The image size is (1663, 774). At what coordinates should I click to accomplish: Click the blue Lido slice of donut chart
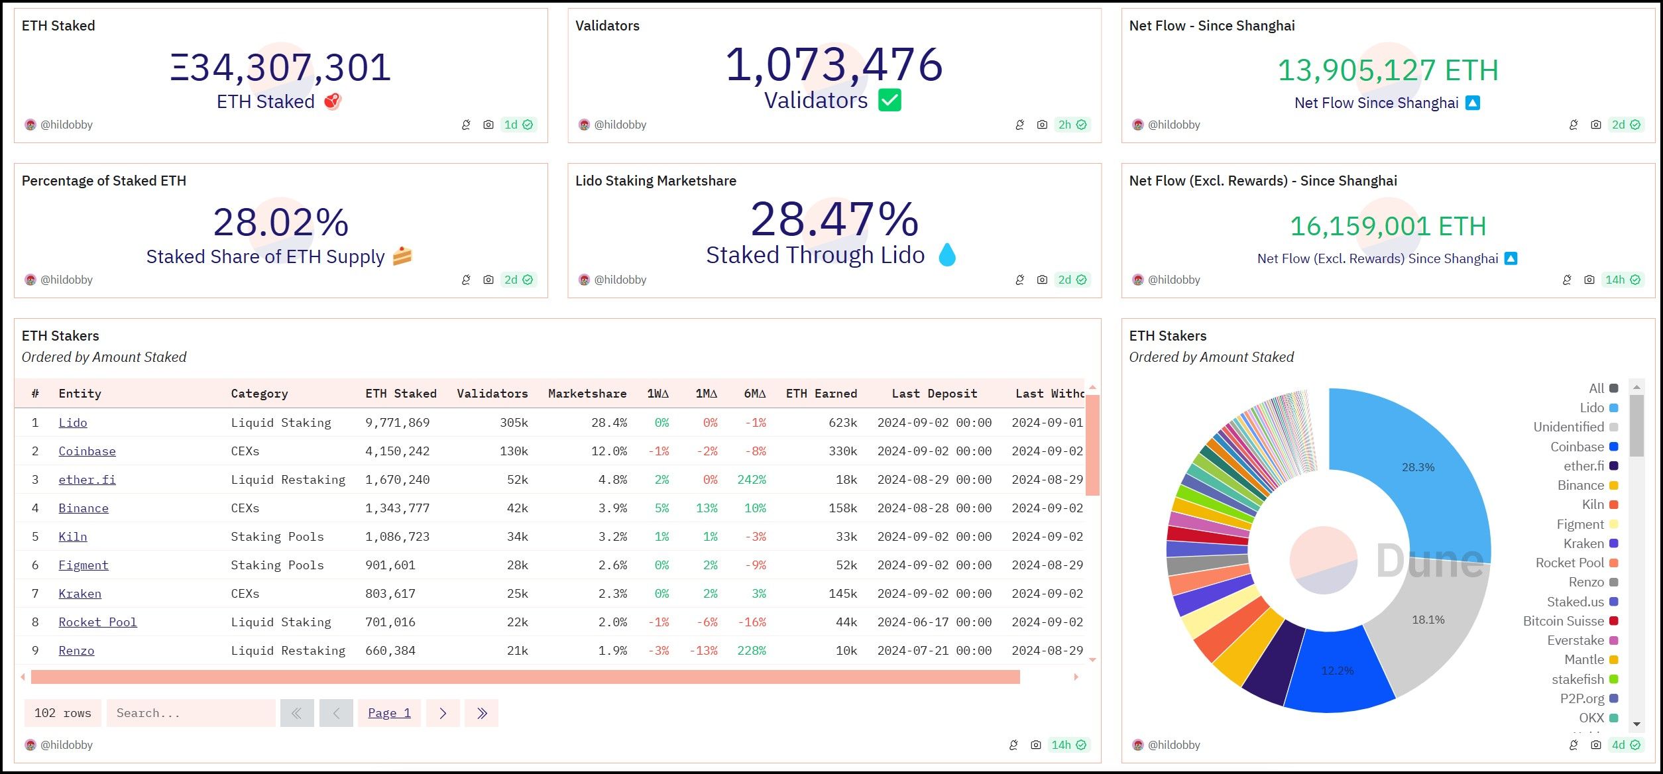1418,468
